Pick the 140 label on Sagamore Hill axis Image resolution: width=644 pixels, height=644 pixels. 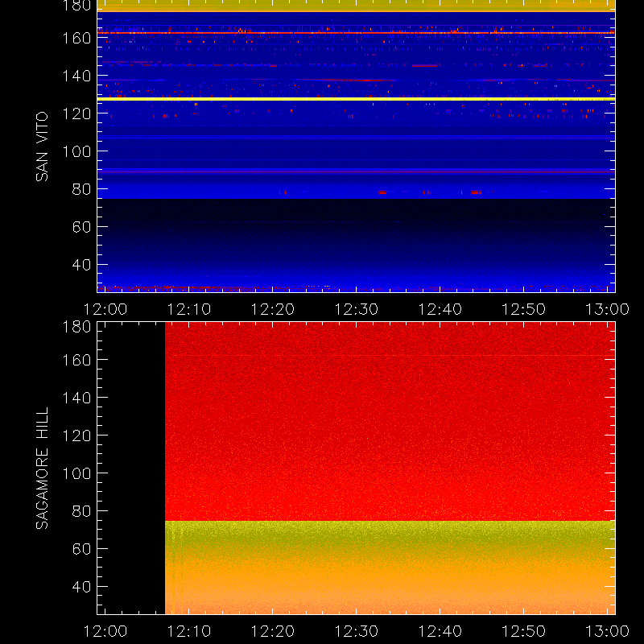click(x=76, y=398)
